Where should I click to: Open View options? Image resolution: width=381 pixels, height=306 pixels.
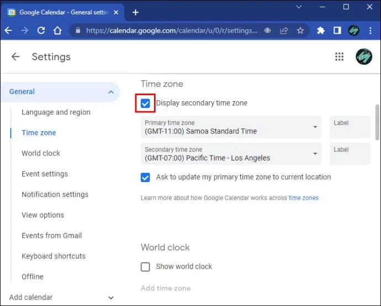click(43, 215)
